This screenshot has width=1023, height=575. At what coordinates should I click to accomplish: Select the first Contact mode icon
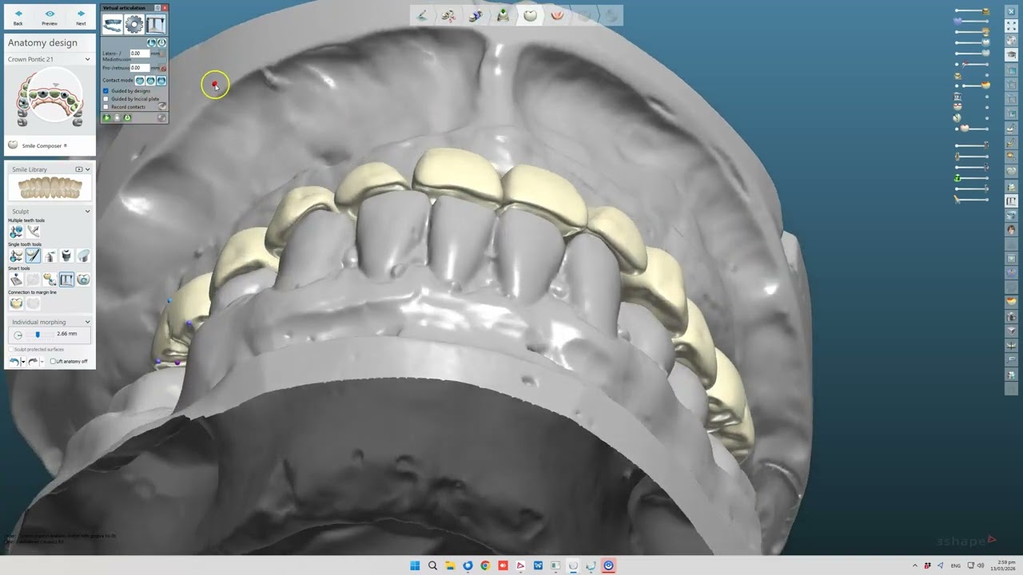[140, 81]
